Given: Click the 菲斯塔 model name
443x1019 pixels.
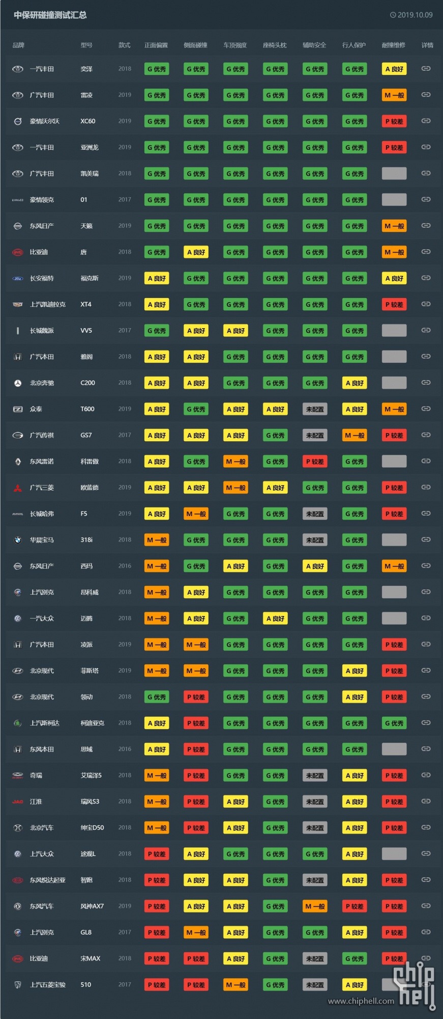Looking at the screenshot, I should 90,671.
